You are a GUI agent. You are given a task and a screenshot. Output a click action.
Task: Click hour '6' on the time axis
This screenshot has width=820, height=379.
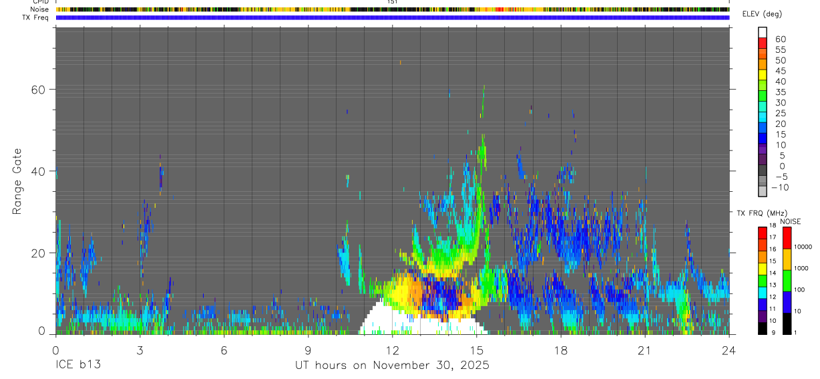tap(224, 349)
